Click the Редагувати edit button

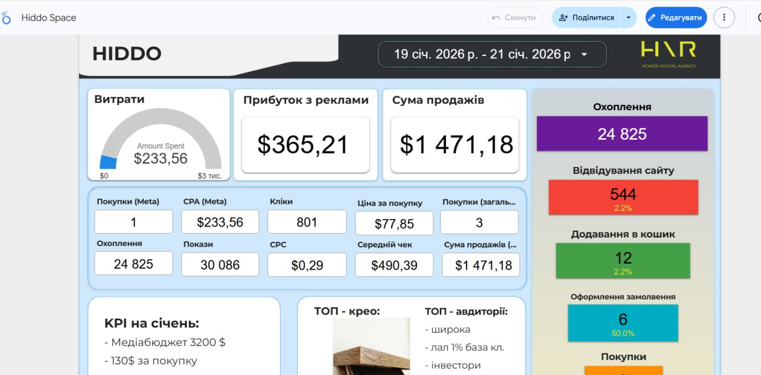[676, 17]
